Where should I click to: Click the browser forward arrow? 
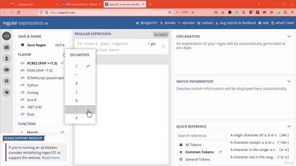[12, 12]
